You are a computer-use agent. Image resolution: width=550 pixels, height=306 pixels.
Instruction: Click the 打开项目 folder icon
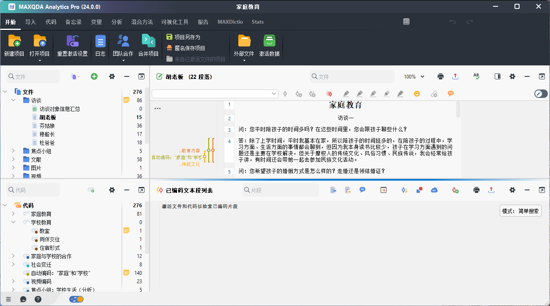pyautogui.click(x=40, y=41)
